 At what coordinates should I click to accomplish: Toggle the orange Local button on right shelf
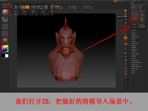pos(126,38)
